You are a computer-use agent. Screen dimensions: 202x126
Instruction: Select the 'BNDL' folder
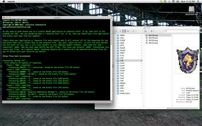(x=129, y=35)
